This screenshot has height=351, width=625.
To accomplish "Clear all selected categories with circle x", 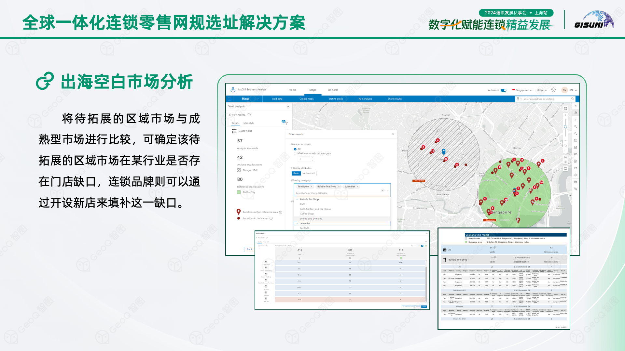I will [383, 190].
